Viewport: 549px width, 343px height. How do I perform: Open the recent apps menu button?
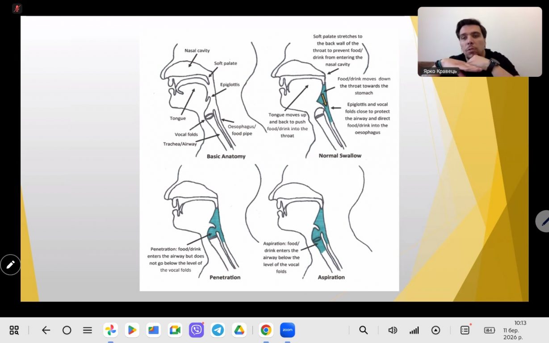click(88, 330)
